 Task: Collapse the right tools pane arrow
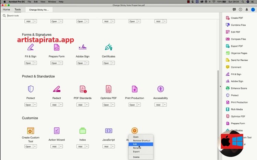tap(220, 86)
